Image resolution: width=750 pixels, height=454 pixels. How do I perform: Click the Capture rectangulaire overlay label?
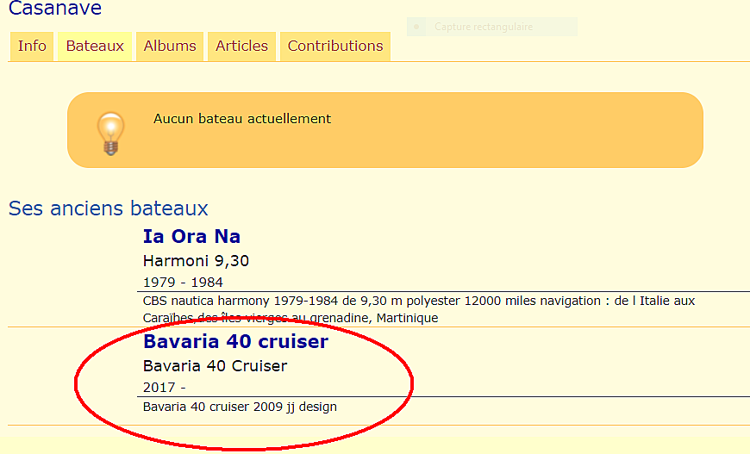(484, 27)
